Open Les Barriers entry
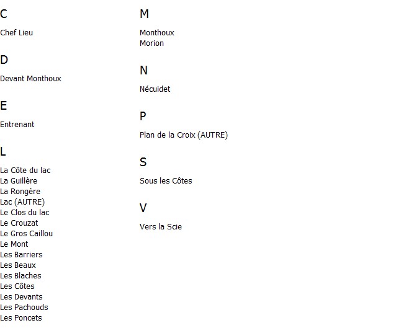The image size is (419, 328). (x=21, y=255)
